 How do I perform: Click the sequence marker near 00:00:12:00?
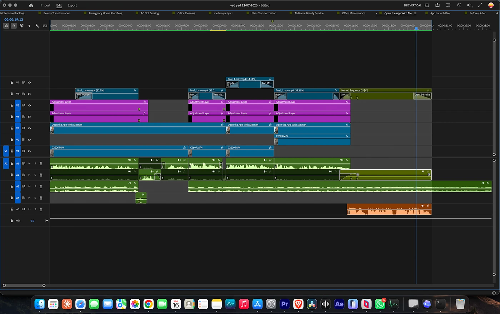click(272, 21)
